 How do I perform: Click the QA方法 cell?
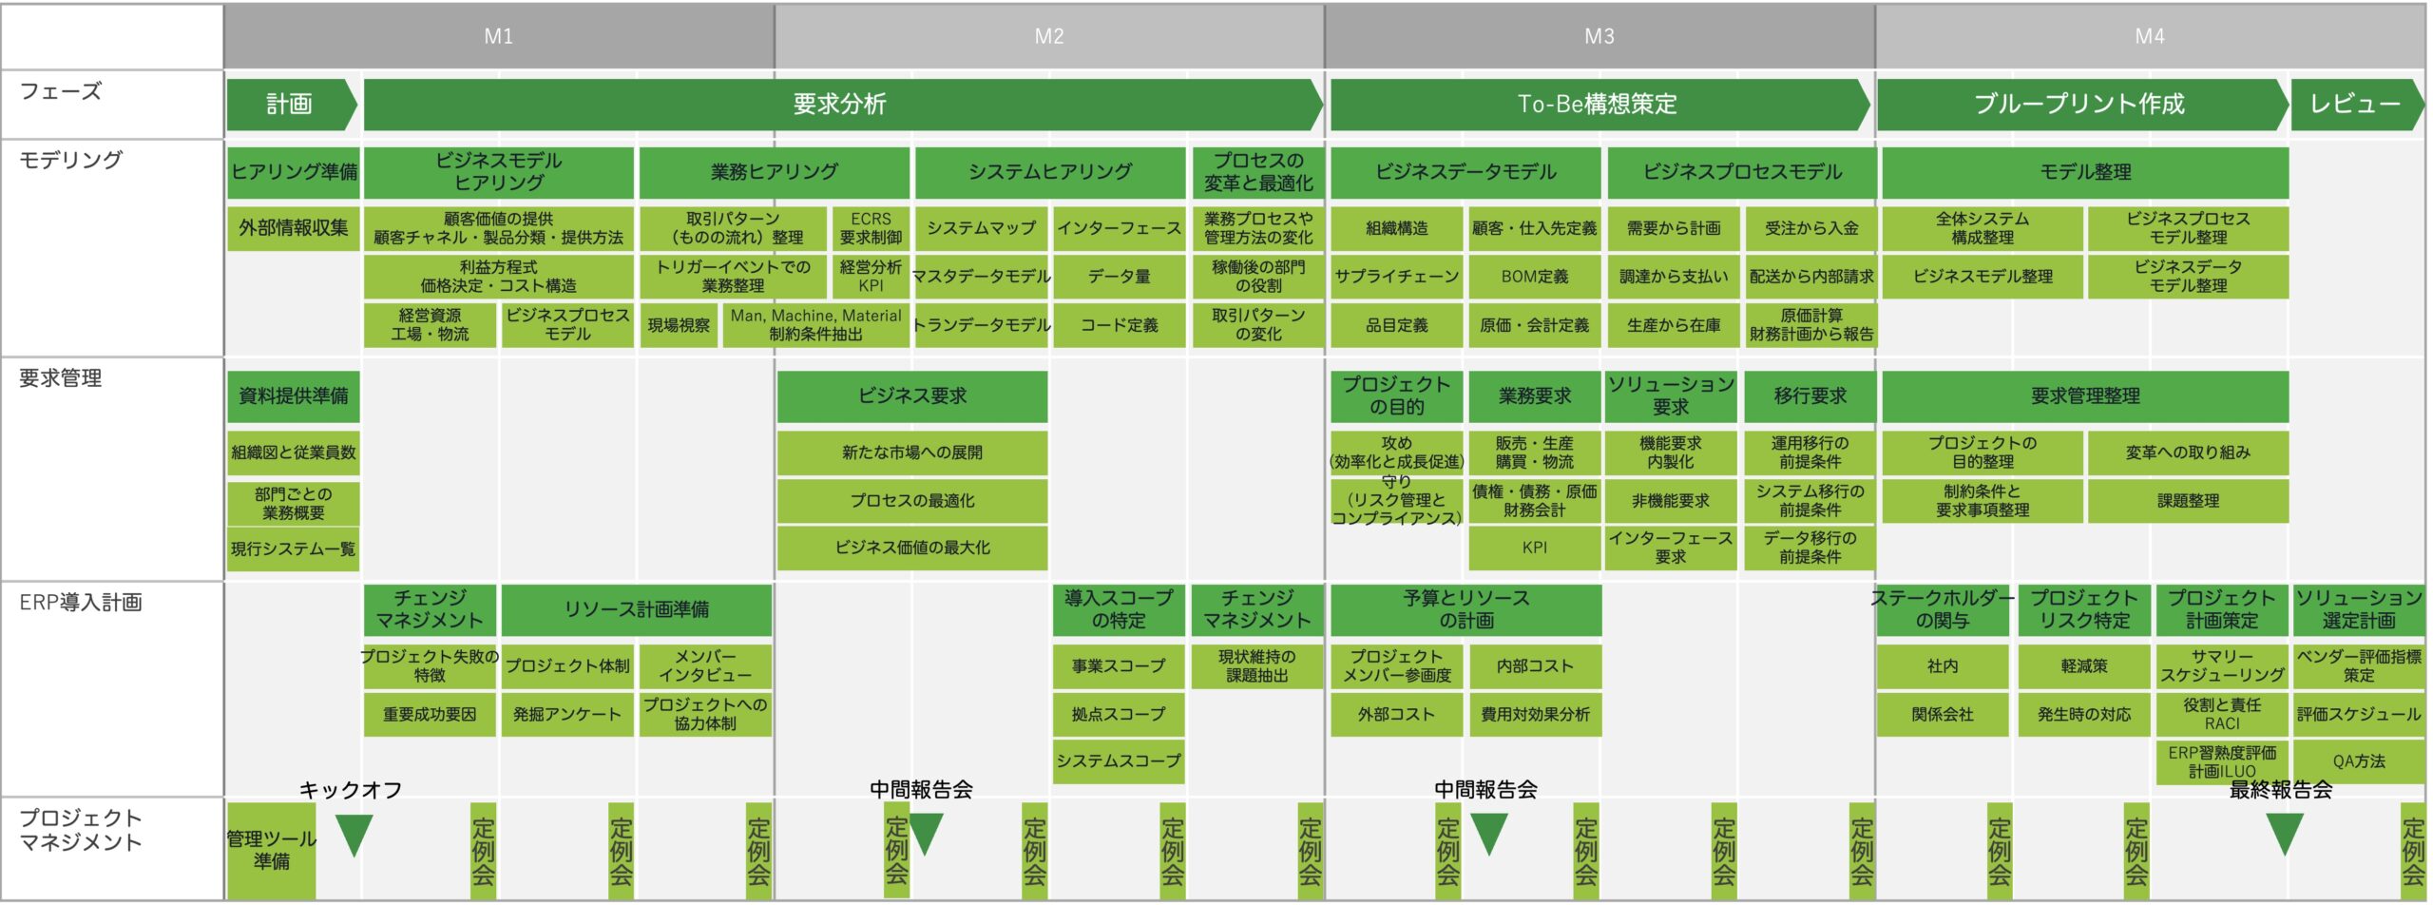coord(2359,761)
